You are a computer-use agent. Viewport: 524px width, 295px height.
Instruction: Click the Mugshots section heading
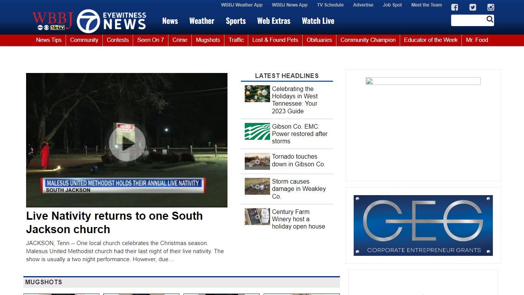pos(43,282)
